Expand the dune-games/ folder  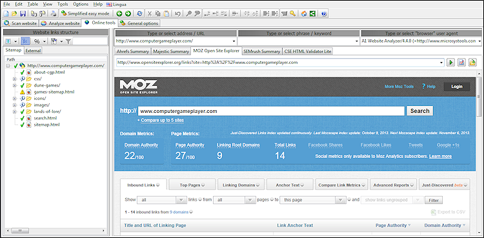click(14, 85)
